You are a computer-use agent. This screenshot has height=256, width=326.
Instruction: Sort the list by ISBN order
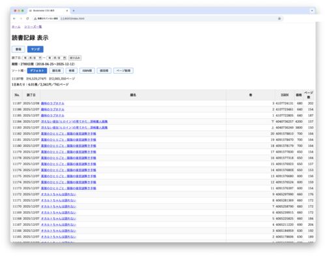coord(87,71)
